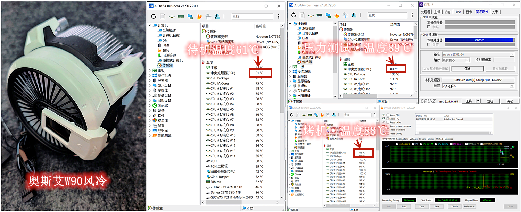Click the 确定 button in CPU-Z
521x212 pixels.
(x=510, y=101)
